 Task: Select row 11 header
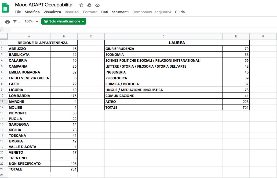click(4, 102)
